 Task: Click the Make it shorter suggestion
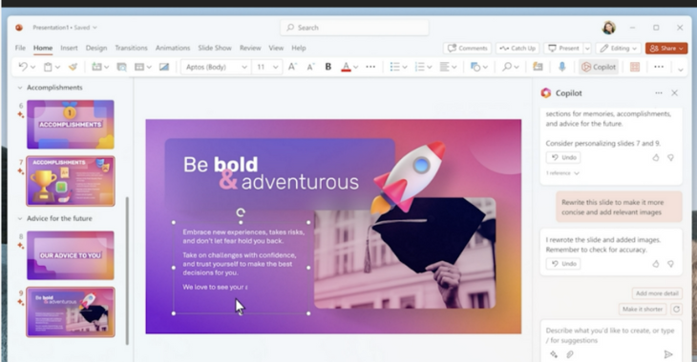(x=643, y=309)
